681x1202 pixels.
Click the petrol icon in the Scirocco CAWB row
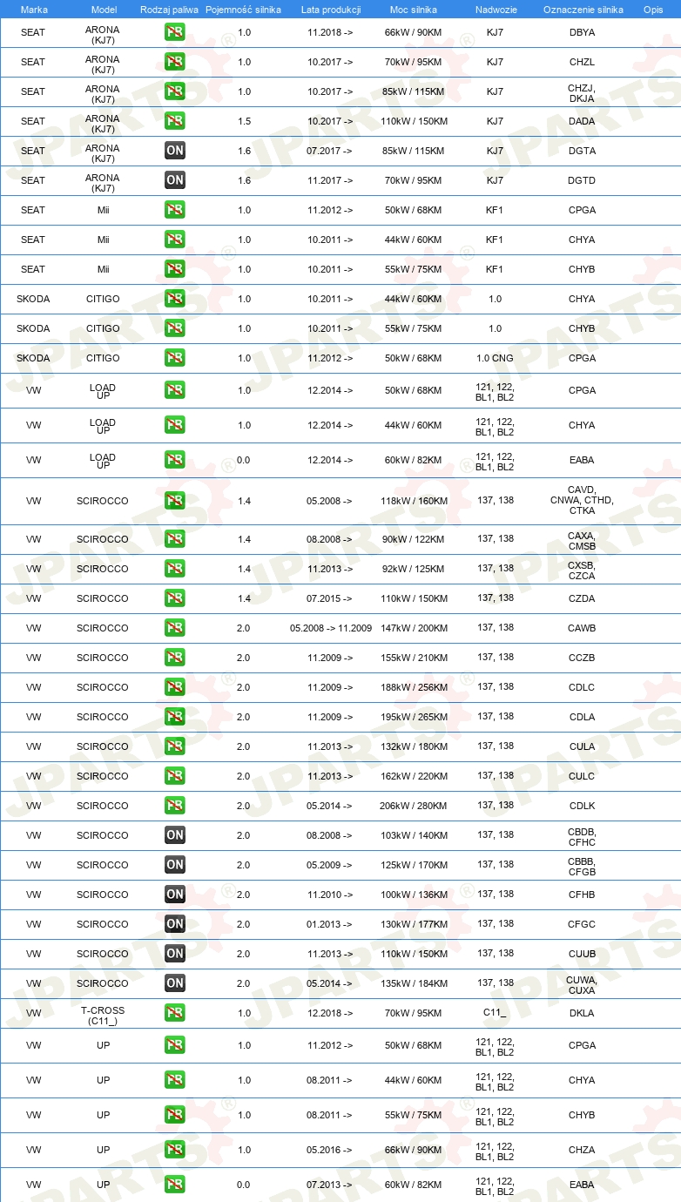pyautogui.click(x=175, y=628)
